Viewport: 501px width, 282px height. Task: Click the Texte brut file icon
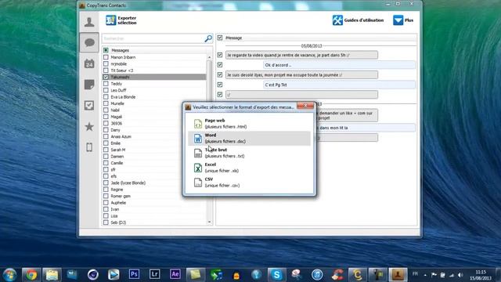198,153
